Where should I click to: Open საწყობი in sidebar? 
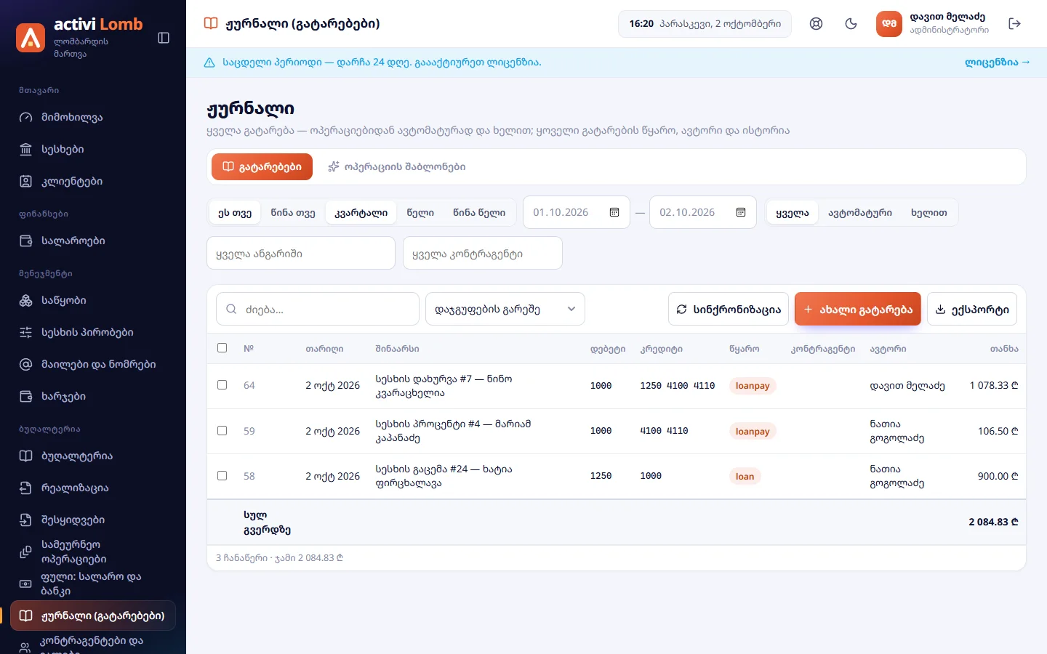pos(93,300)
